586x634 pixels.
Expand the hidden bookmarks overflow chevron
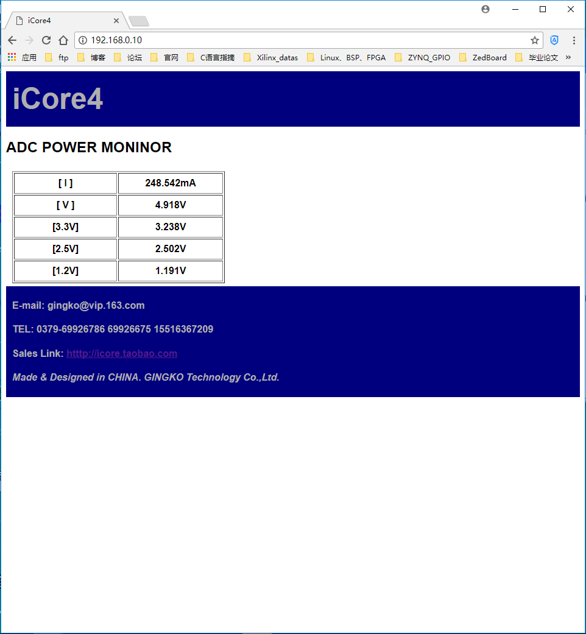[x=568, y=57]
